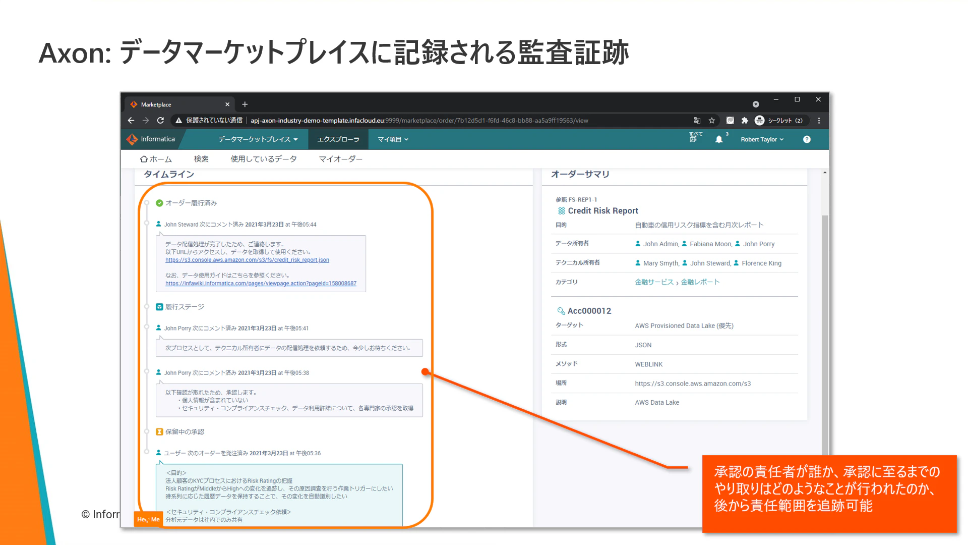Click the user icon beside John Steward comment

pyautogui.click(x=158, y=224)
